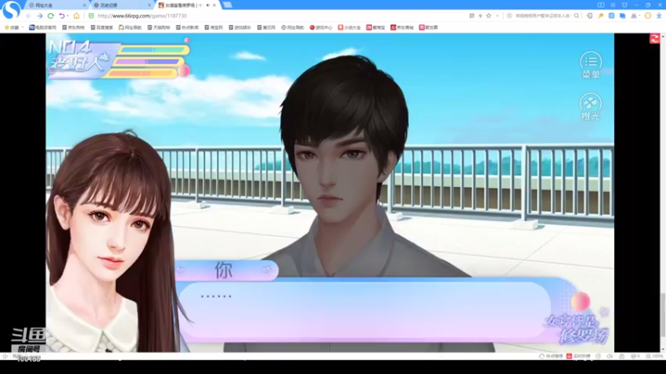Toggle the sound speaker icon in status bar
Screen dimensions: 666x374
tap(609, 357)
